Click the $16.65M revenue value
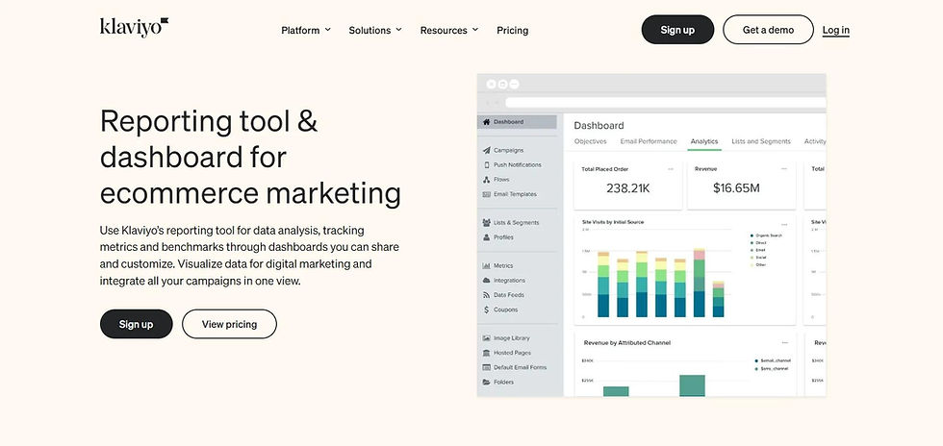This screenshot has width=943, height=446. click(736, 188)
